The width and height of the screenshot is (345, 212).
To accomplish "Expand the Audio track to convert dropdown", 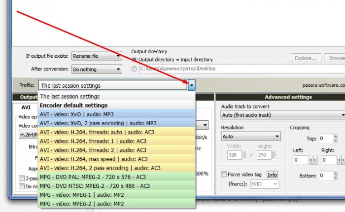I will click(282, 115).
